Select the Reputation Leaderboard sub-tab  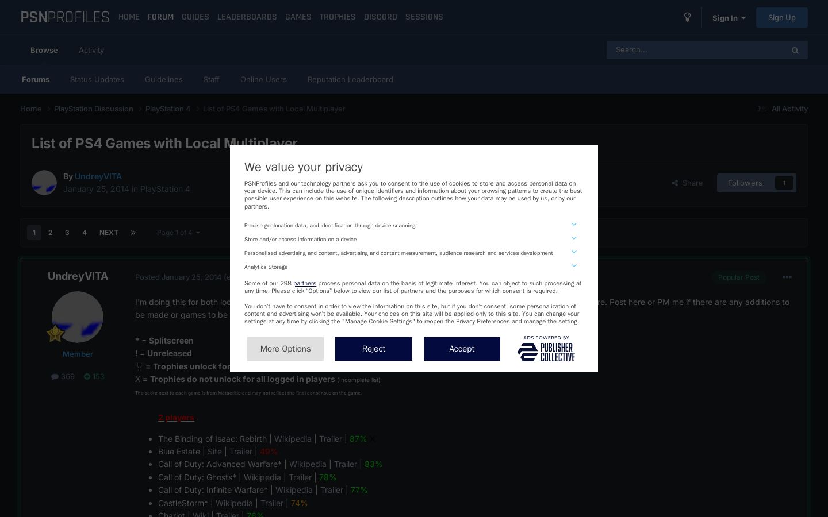[350, 79]
